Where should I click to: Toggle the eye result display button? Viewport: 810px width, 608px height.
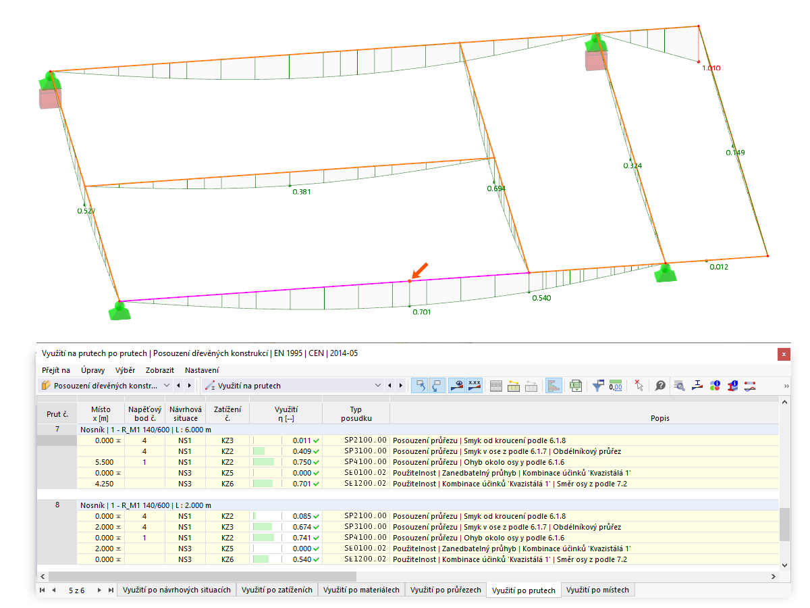457,386
